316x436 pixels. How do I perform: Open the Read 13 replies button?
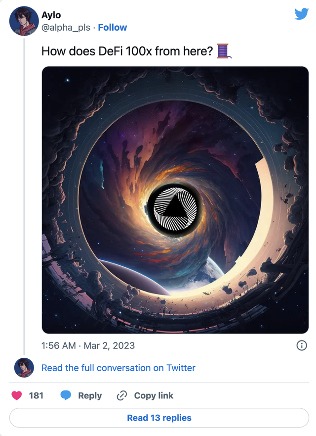point(159,418)
